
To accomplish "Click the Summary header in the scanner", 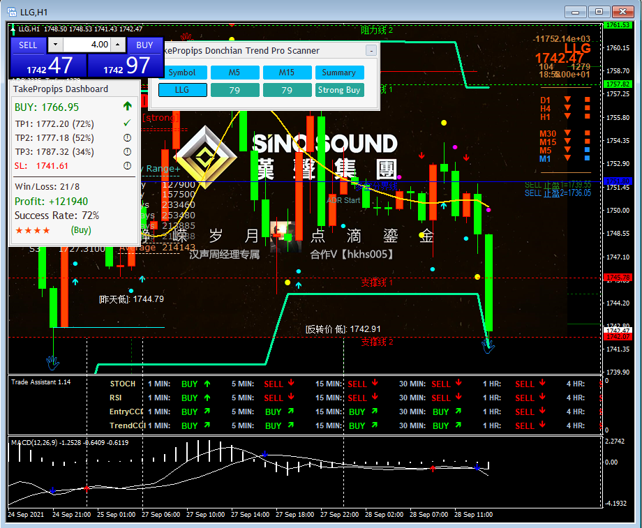I will click(x=339, y=73).
